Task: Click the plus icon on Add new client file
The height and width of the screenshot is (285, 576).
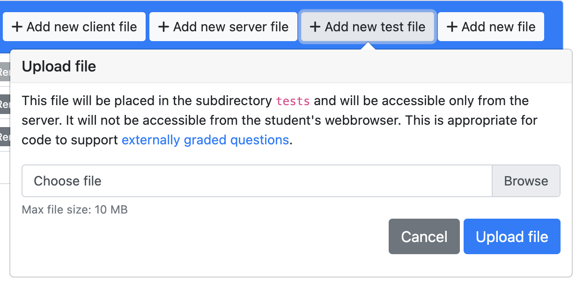Action: tap(17, 27)
